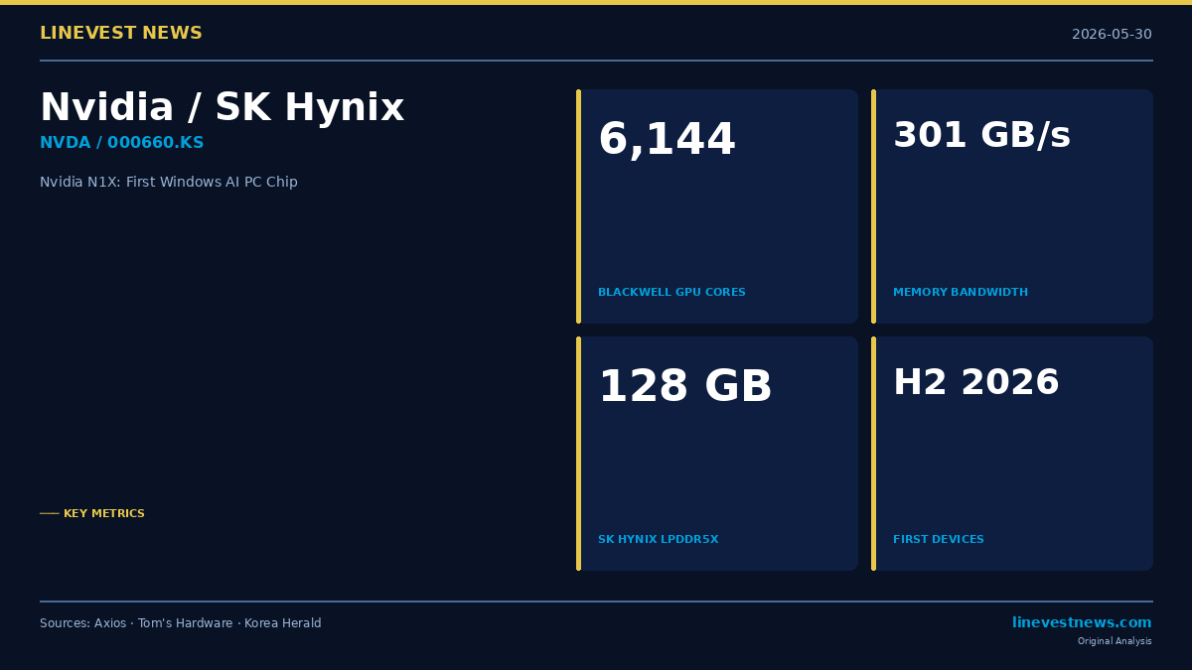Click the H2 2026 value
1192x670 pixels.
point(976,383)
